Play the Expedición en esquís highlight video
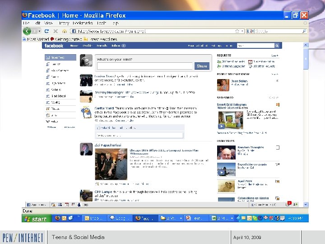Viewport: 325px width, 244px height. pos(222,173)
